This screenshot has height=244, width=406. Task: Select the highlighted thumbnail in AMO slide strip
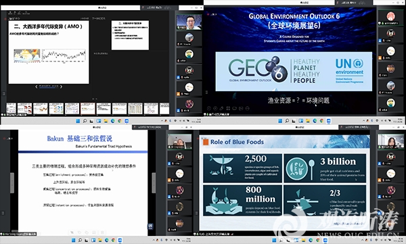tap(88, 108)
